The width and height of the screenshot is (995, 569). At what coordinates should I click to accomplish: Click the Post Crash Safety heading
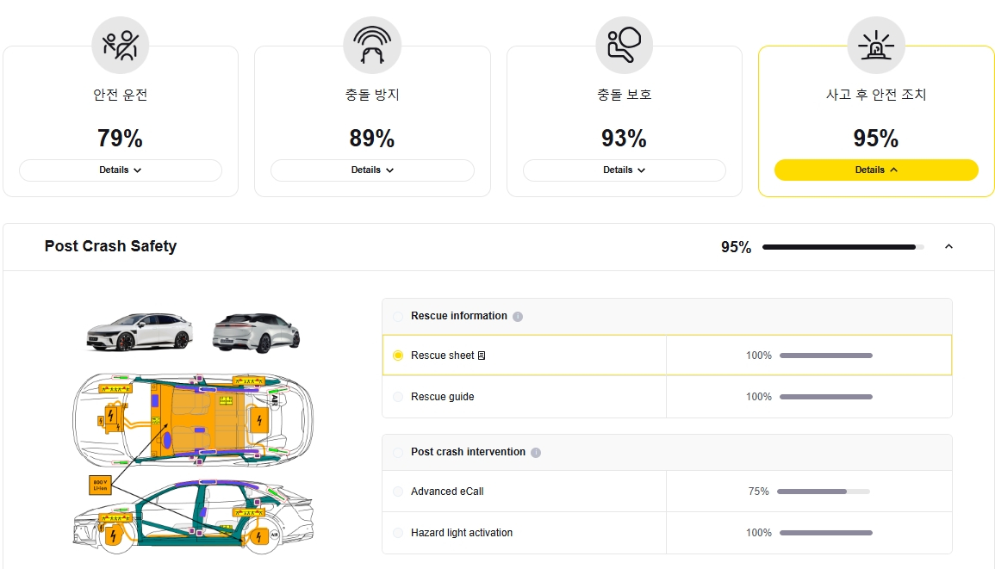point(110,246)
